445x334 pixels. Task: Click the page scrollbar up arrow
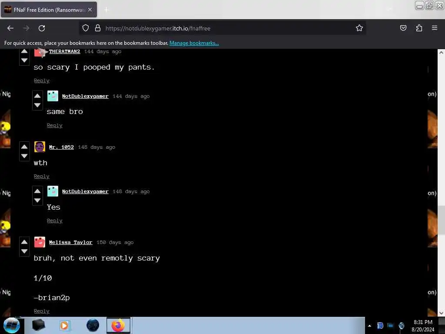tap(441, 53)
